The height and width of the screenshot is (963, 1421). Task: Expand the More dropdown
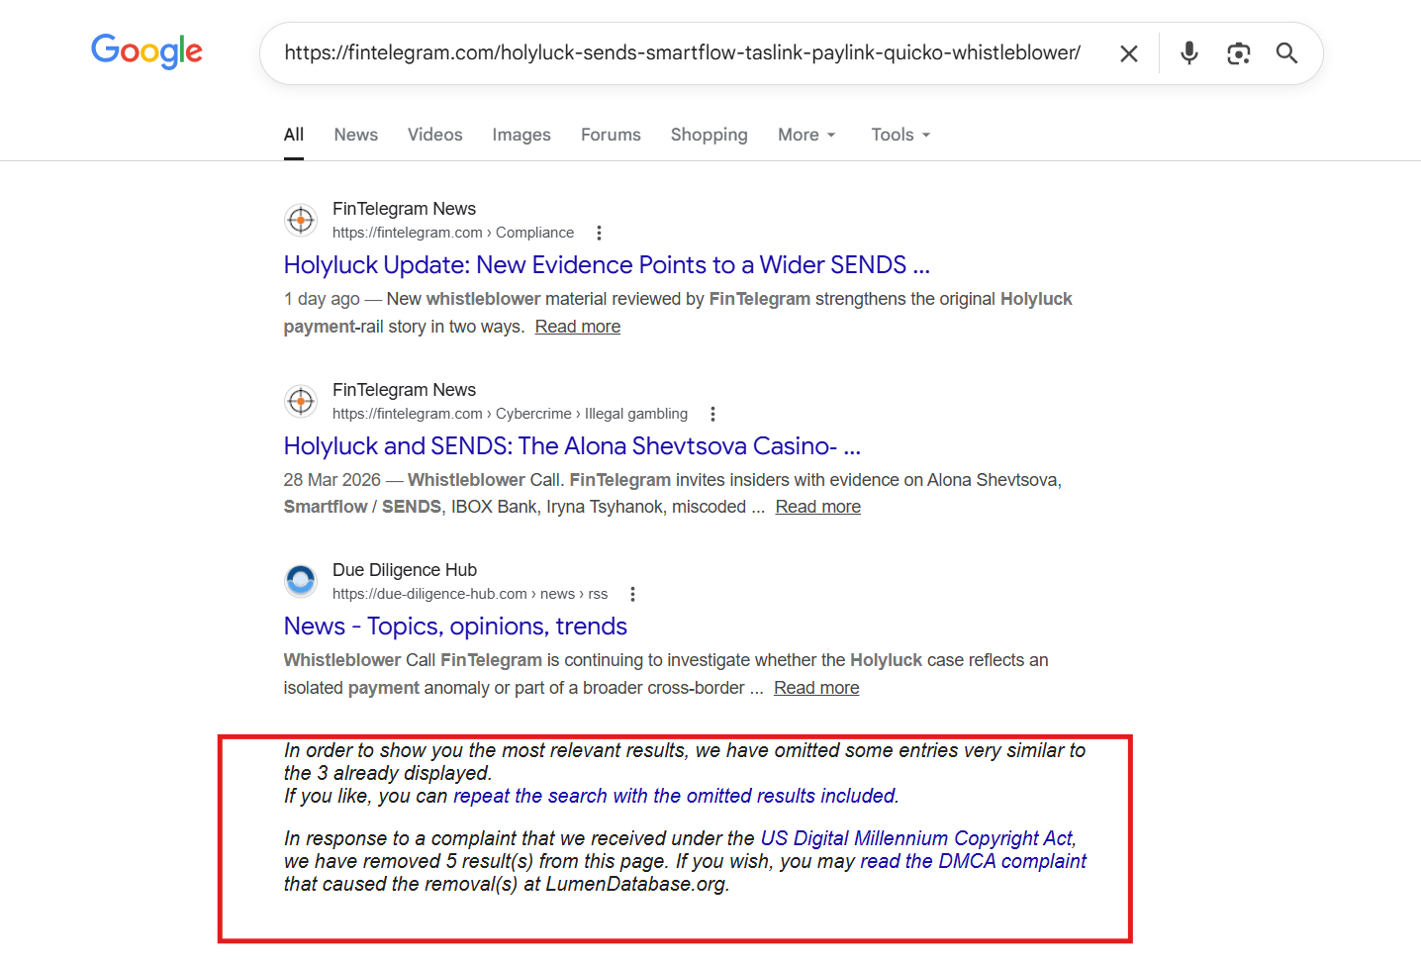coord(806,135)
